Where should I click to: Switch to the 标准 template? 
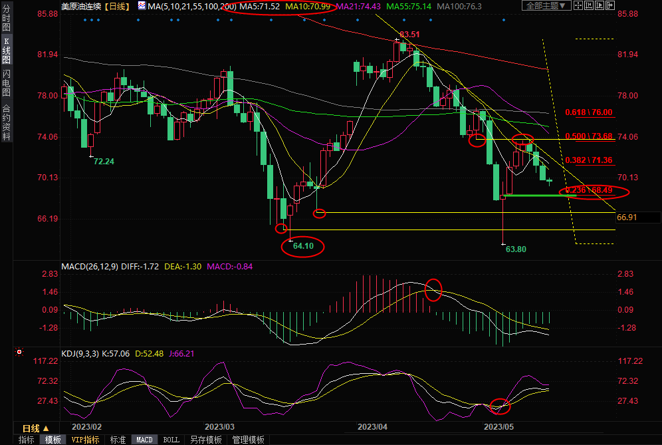(x=118, y=440)
